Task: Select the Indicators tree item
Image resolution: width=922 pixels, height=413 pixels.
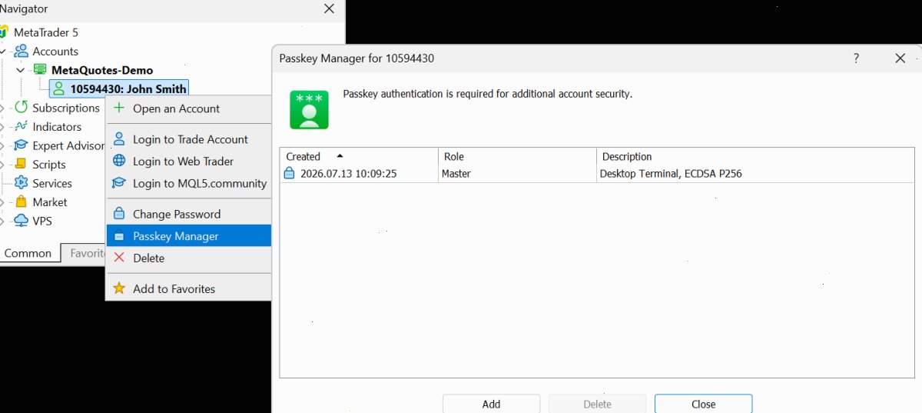Action: [x=57, y=127]
